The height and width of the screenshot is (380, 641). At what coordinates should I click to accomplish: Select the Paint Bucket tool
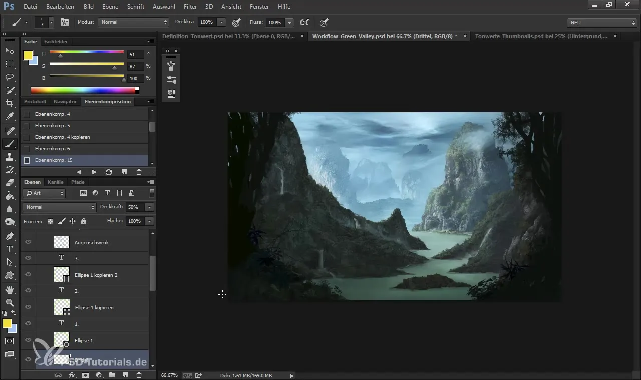tap(9, 196)
